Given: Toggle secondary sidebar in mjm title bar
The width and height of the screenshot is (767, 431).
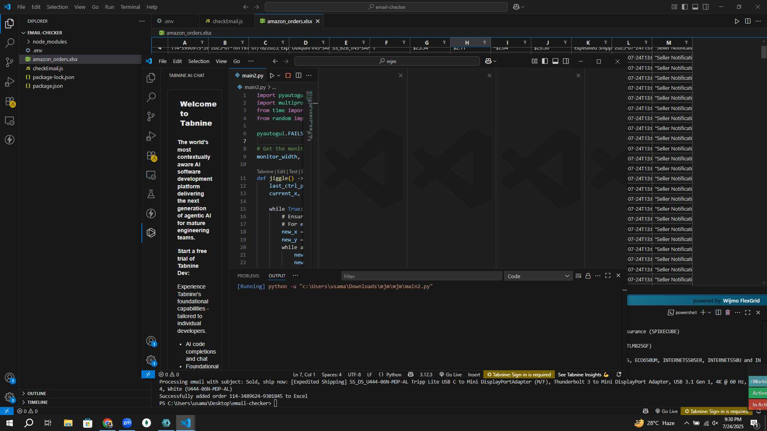Looking at the screenshot, I should [x=566, y=61].
